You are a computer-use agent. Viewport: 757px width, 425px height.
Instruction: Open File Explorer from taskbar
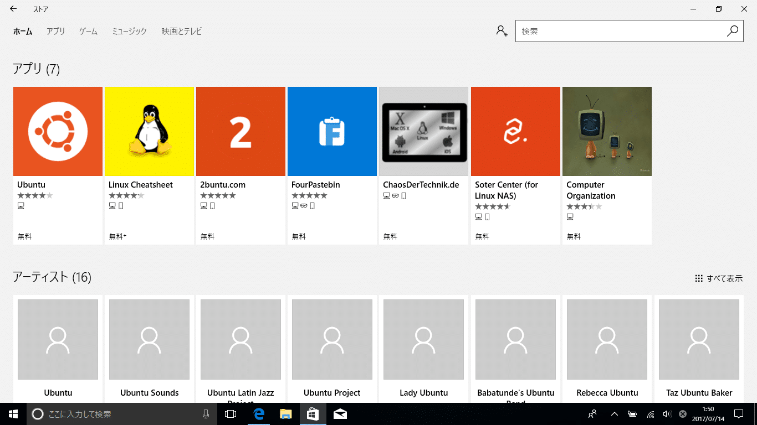pos(285,414)
